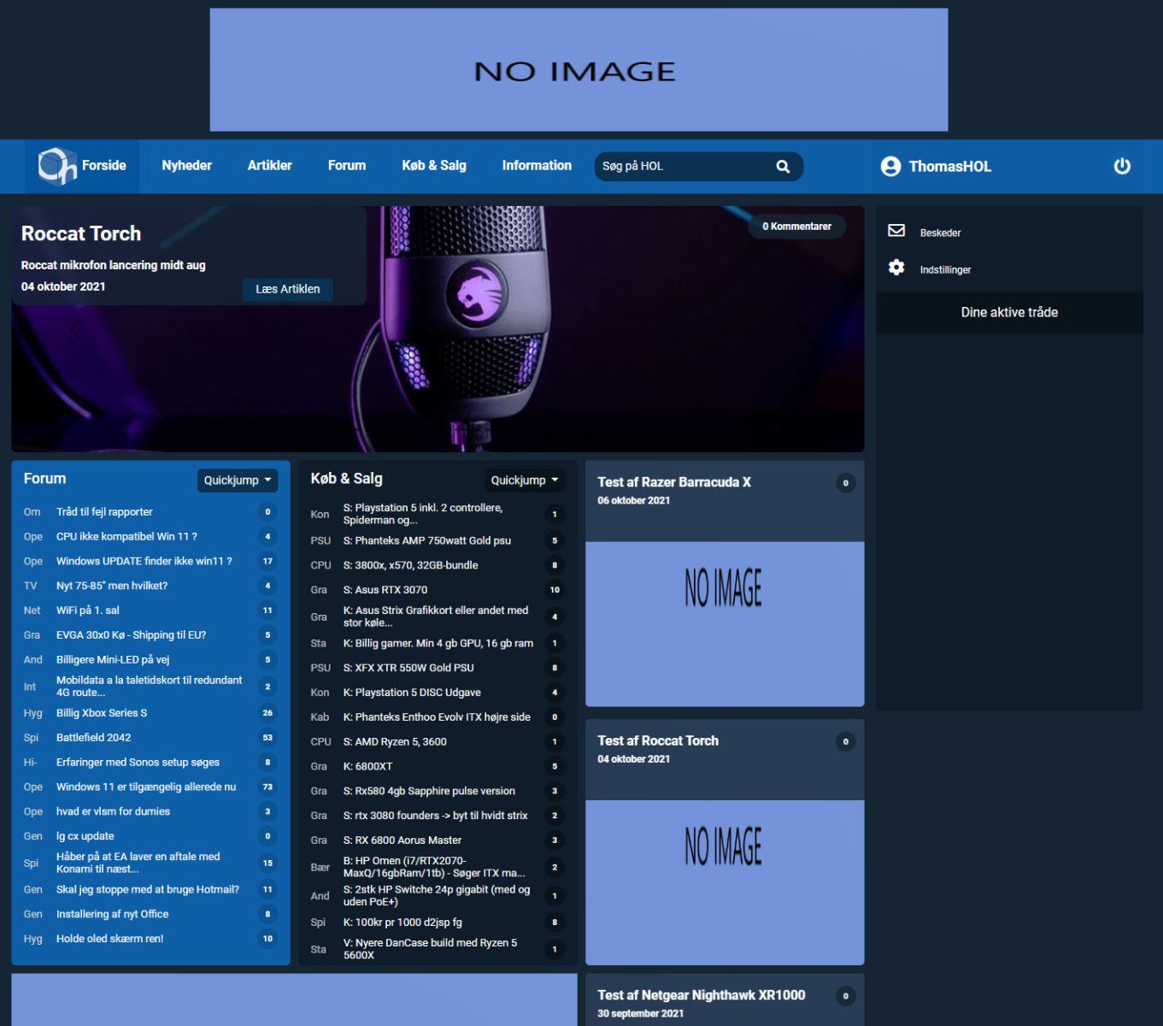Open Test af Netgear Nighthawk XR1000 title
The height and width of the screenshot is (1026, 1163).
[702, 995]
